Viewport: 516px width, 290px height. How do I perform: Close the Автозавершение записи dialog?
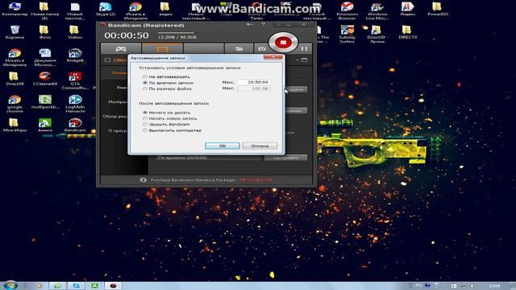(273, 57)
